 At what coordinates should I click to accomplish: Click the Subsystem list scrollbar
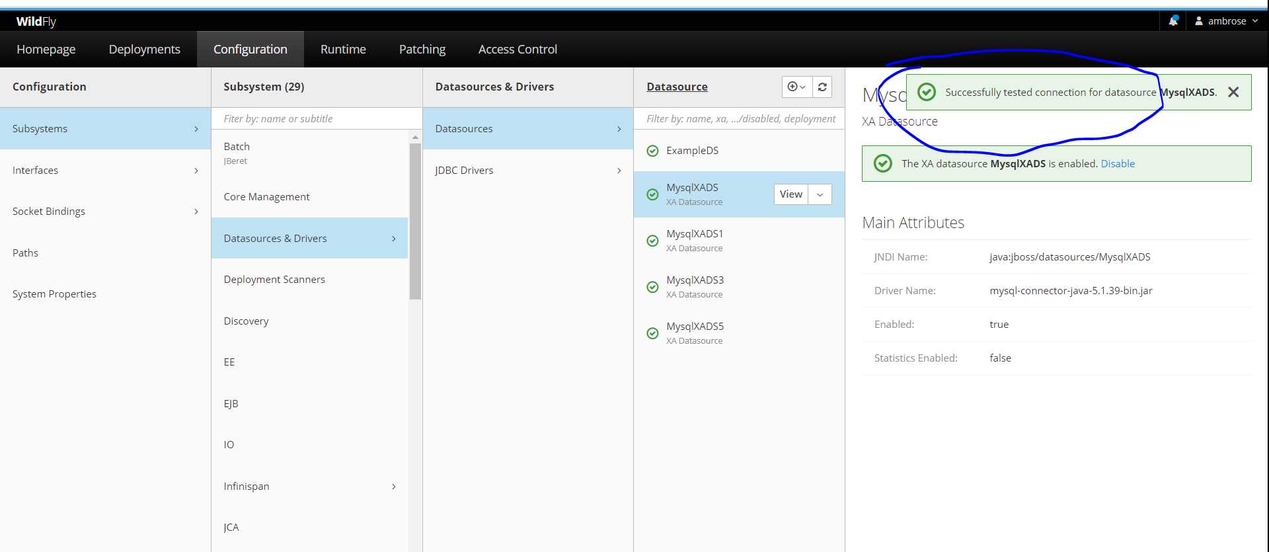point(415,221)
